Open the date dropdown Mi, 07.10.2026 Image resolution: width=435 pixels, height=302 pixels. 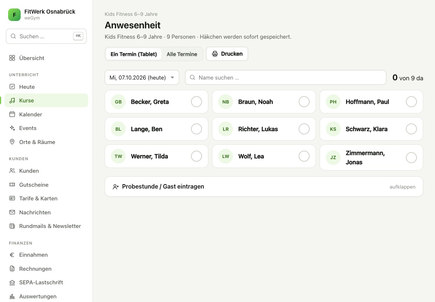point(142,78)
